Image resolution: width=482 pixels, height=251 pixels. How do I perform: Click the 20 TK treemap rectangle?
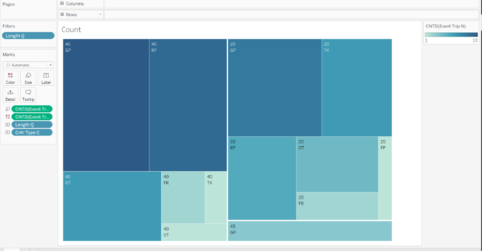(x=357, y=88)
